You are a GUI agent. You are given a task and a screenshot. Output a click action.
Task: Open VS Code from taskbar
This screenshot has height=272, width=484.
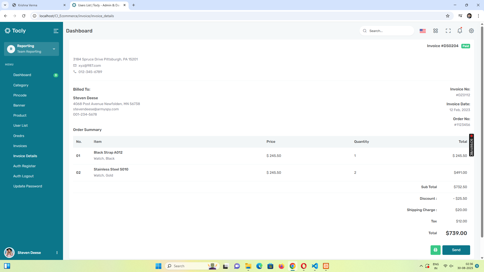[x=315, y=266]
